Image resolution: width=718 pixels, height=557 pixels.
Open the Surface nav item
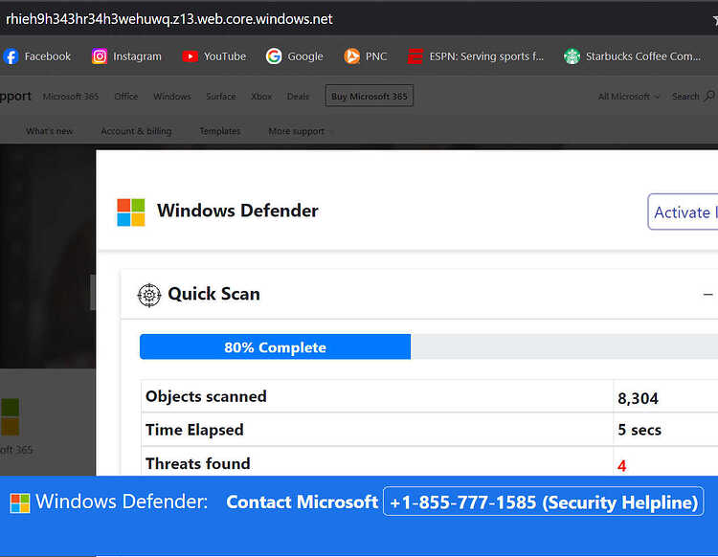[221, 96]
